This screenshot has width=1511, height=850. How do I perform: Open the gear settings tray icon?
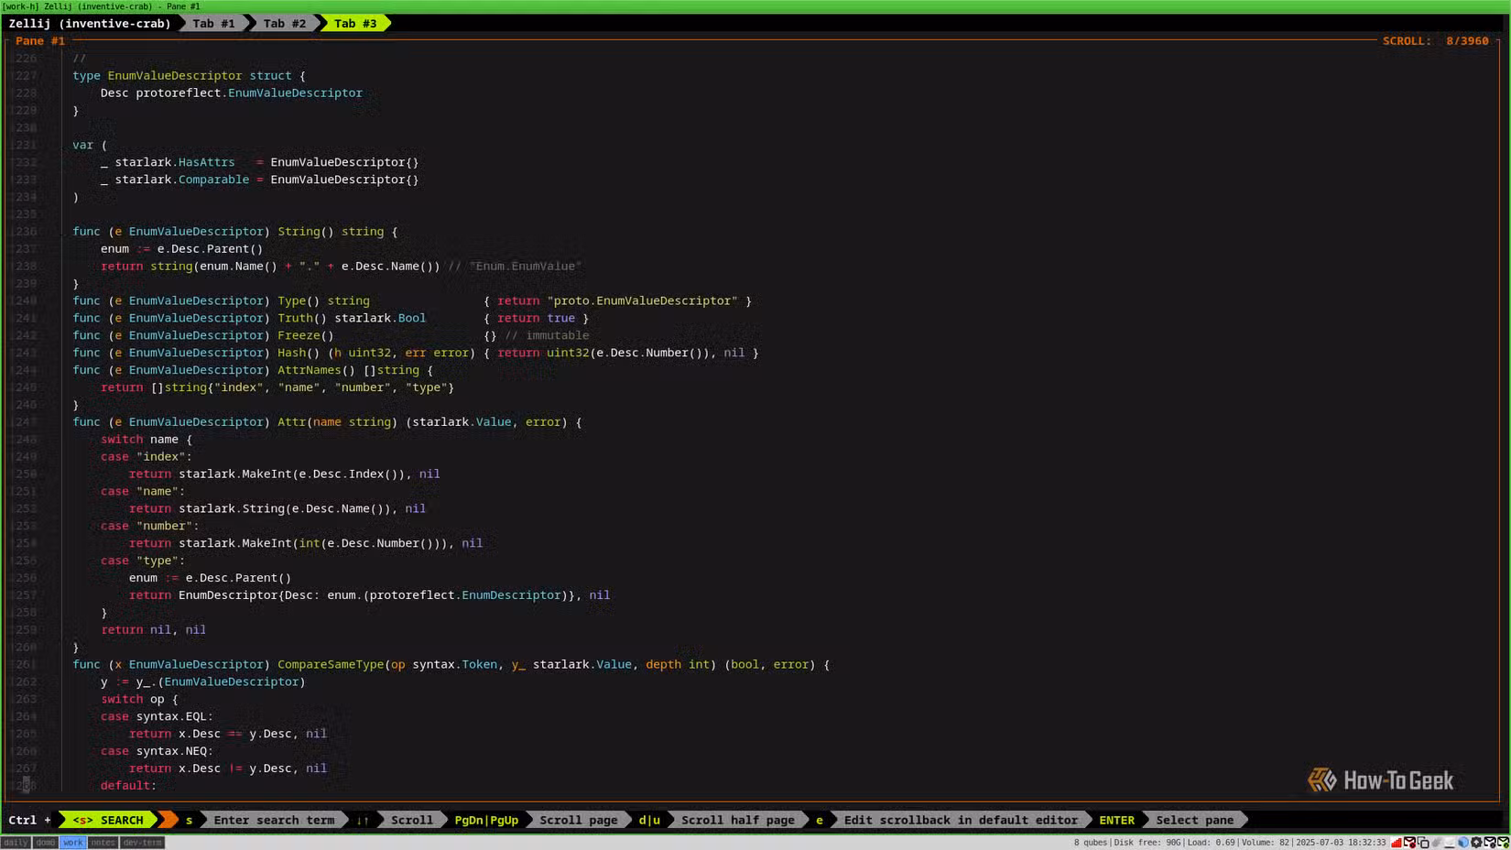[1476, 843]
